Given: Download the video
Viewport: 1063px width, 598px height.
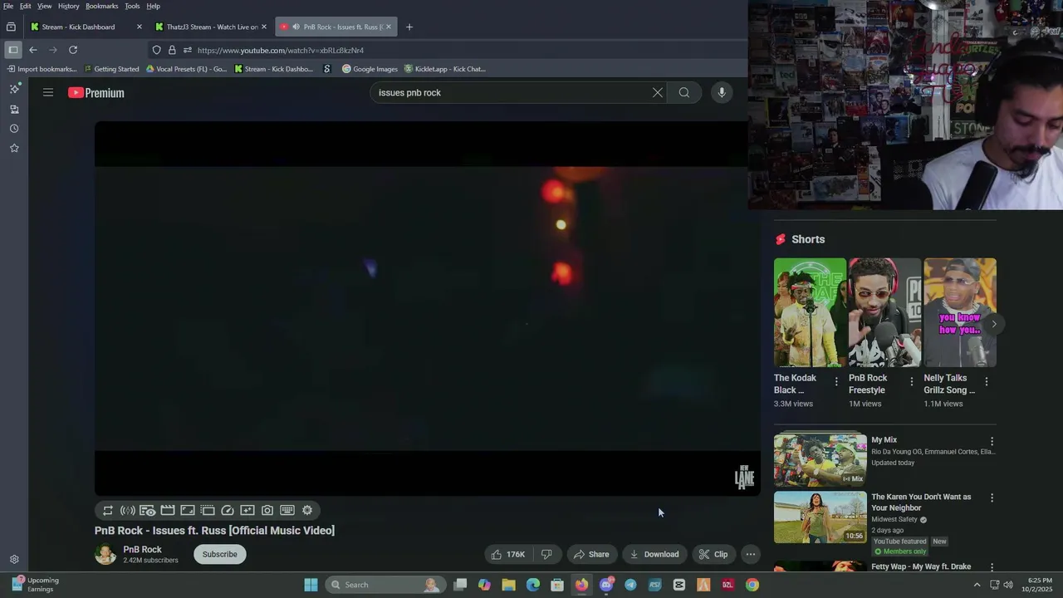Looking at the screenshot, I should pyautogui.click(x=654, y=555).
